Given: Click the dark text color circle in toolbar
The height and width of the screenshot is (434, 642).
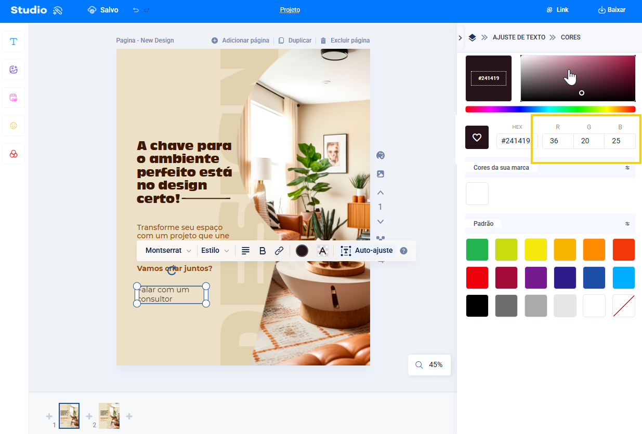Looking at the screenshot, I should click(x=302, y=251).
